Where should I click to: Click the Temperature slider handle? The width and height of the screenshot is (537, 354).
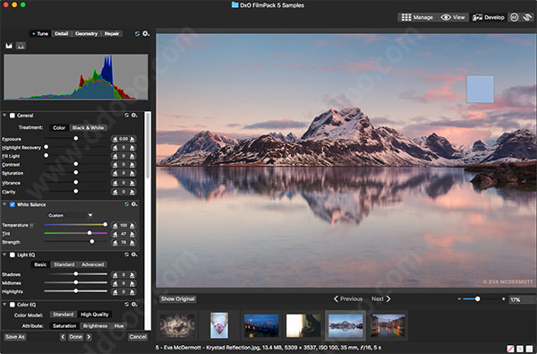pyautogui.click(x=105, y=224)
